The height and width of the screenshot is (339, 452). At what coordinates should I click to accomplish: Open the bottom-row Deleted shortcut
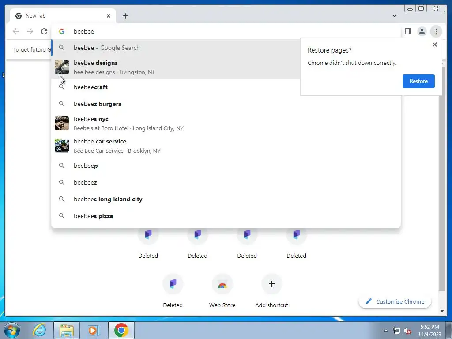tap(173, 291)
